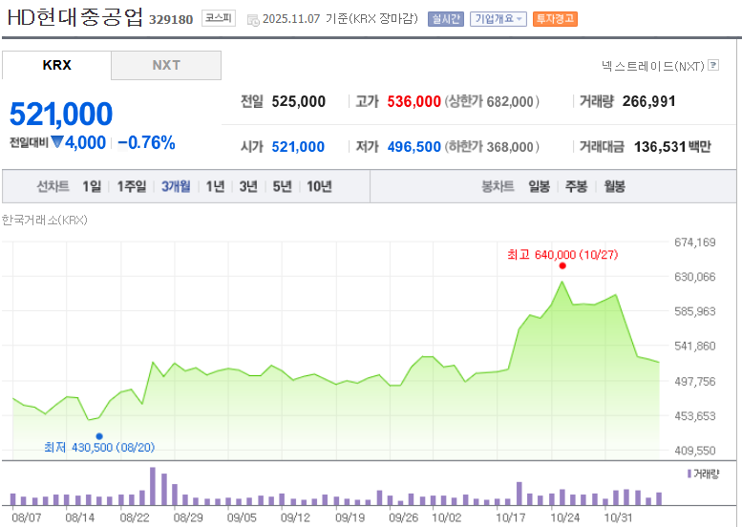Click the low price 496,500
This screenshot has width=742, height=527.
pos(414,147)
